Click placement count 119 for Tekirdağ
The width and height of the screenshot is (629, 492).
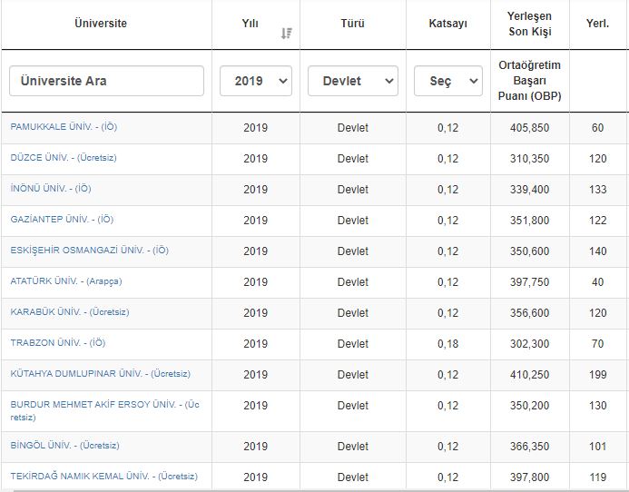[598, 477]
